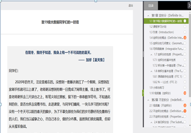Screen dimensions: 191x133
Task: Click the white status circle for section 1.1
Action: click(185, 21)
